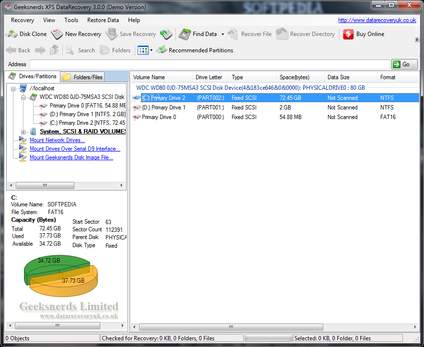Open the Tools menu
This screenshot has width=424, height=347.
(71, 20)
